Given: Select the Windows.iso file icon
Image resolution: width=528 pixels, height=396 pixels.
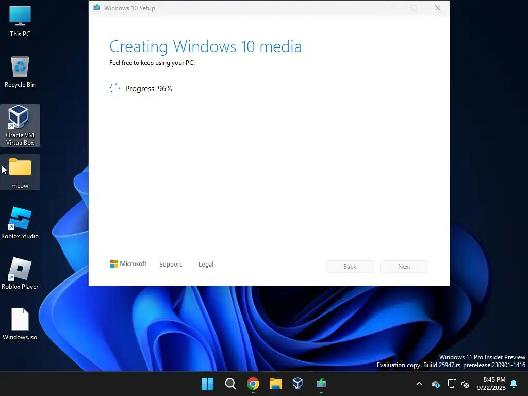Looking at the screenshot, I should click(20, 324).
